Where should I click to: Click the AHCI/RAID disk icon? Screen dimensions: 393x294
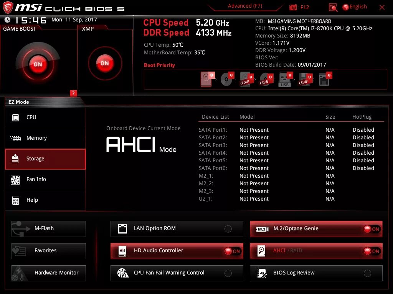pos(261,251)
